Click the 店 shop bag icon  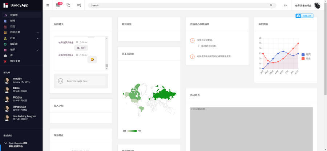coord(5,56)
